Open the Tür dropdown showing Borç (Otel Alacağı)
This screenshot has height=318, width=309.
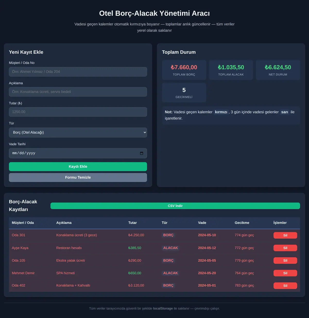coord(78,132)
